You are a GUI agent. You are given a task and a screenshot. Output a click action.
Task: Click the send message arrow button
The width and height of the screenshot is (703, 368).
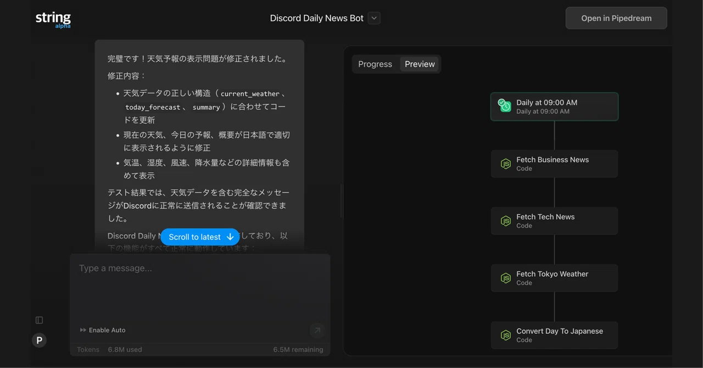317,330
